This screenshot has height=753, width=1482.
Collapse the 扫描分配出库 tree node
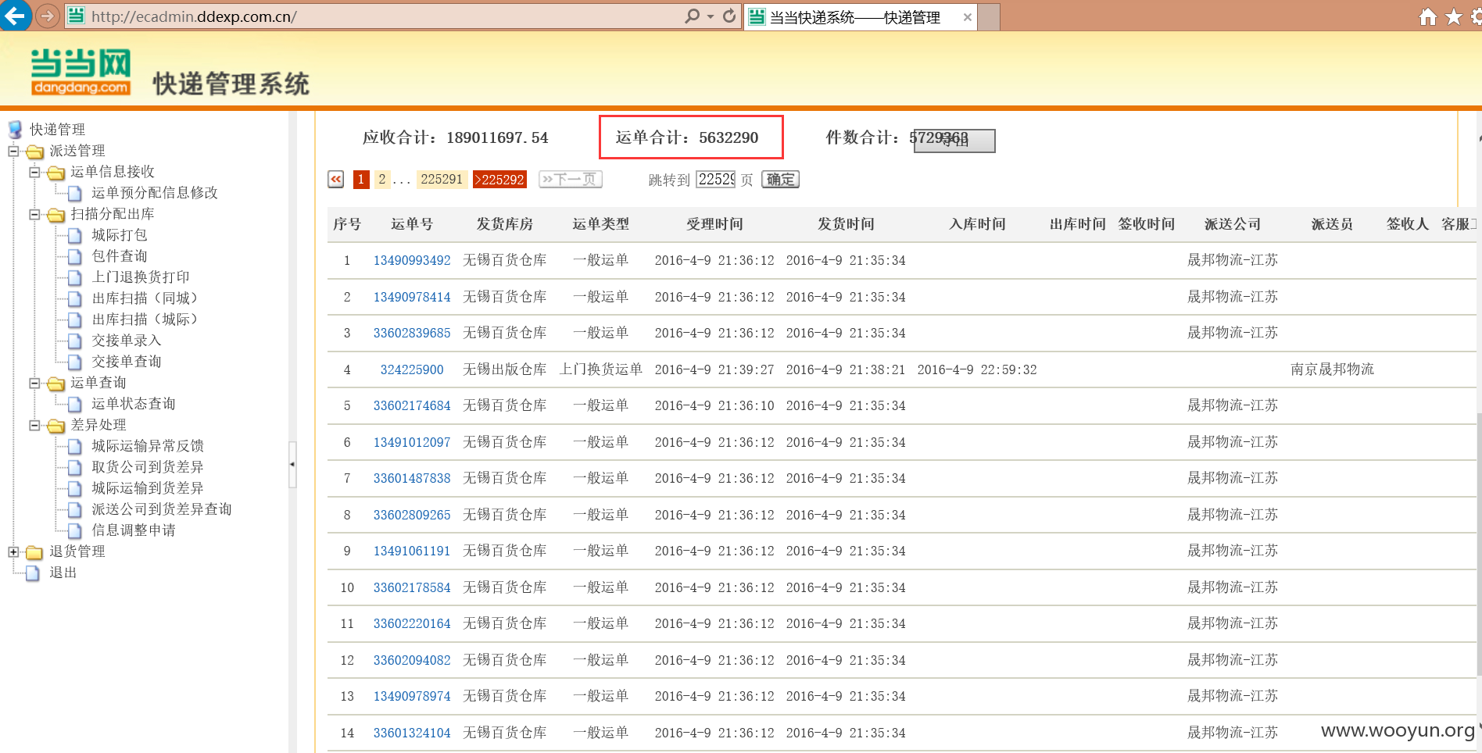coord(34,214)
